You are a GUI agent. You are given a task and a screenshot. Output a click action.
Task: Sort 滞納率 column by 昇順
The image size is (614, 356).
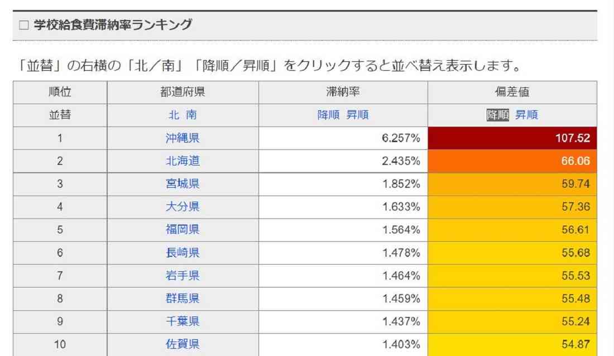point(357,115)
